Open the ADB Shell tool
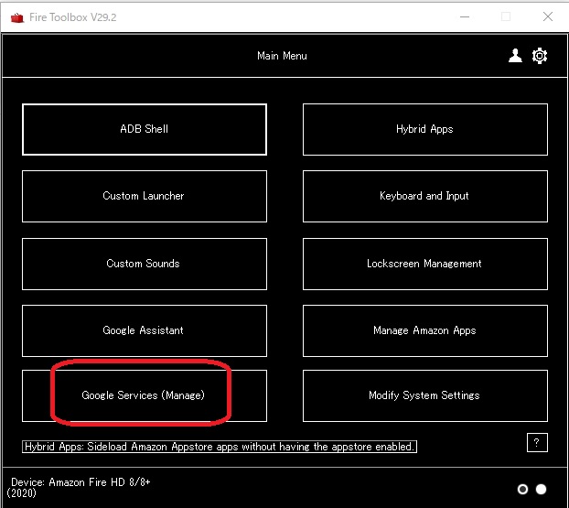The height and width of the screenshot is (508, 569). (145, 129)
